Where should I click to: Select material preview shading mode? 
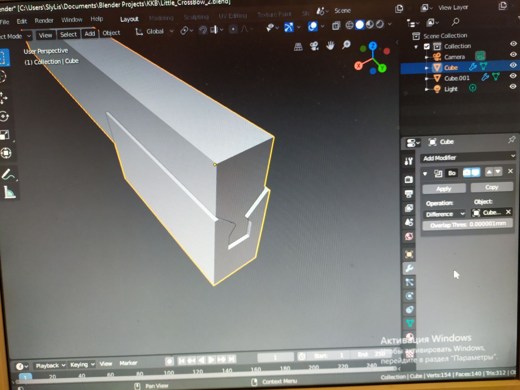pos(370,24)
